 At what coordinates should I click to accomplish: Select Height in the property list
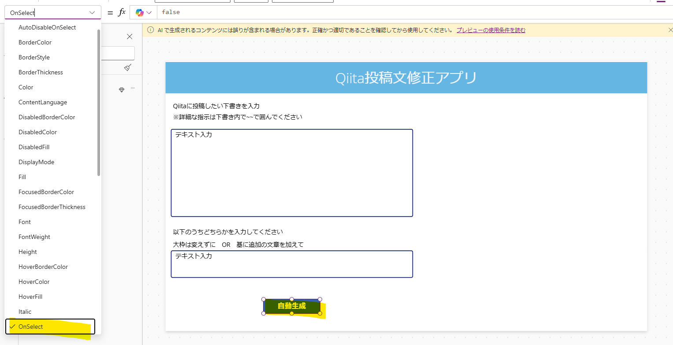28,252
